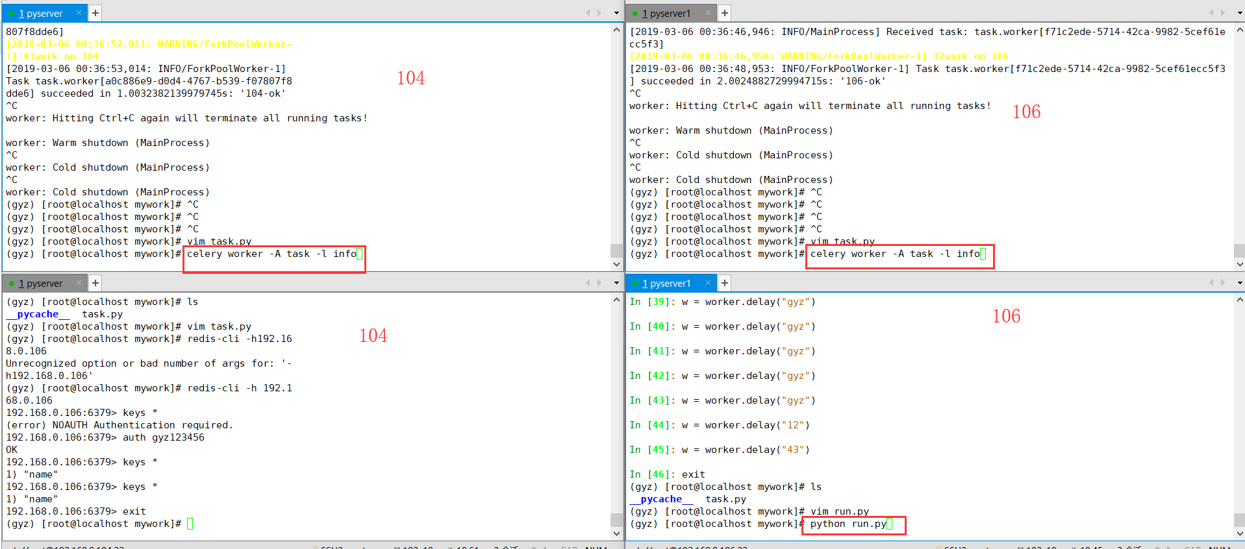
Task: Click '__pycache__' in the lower-left terminal
Action: tap(38, 314)
